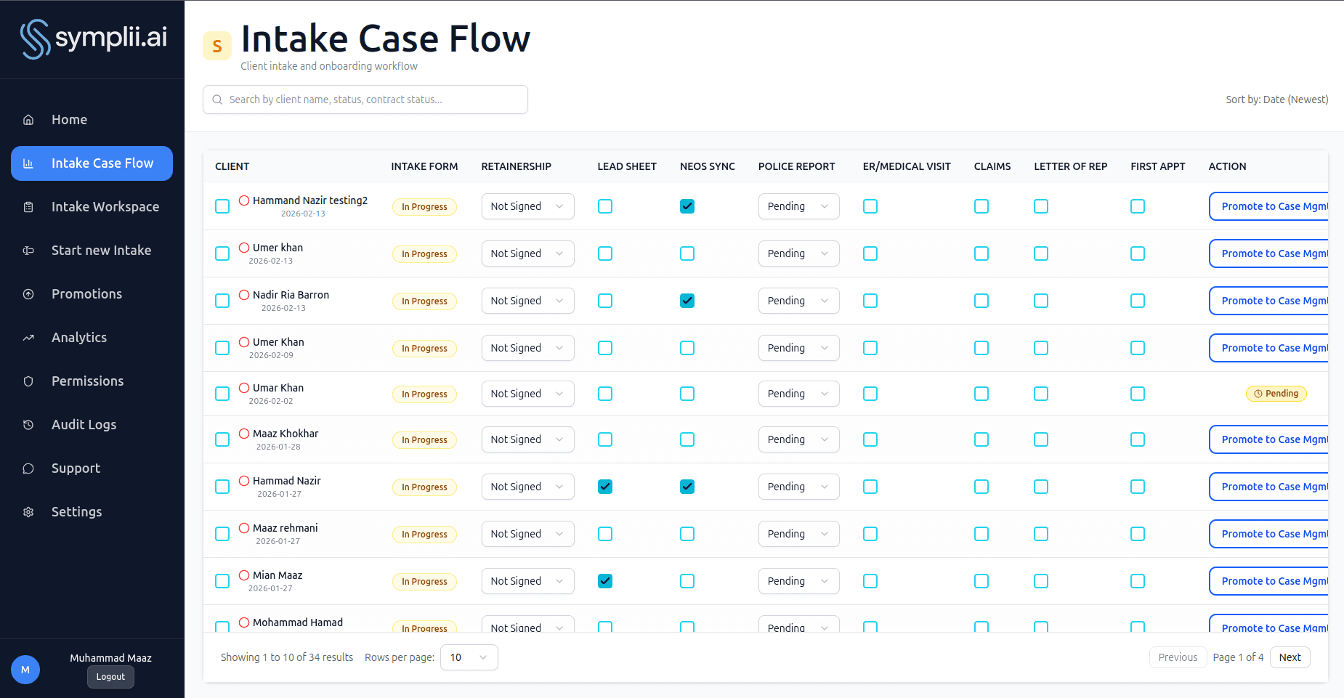Click the Next pagination button
Image resolution: width=1344 pixels, height=698 pixels.
tap(1290, 657)
